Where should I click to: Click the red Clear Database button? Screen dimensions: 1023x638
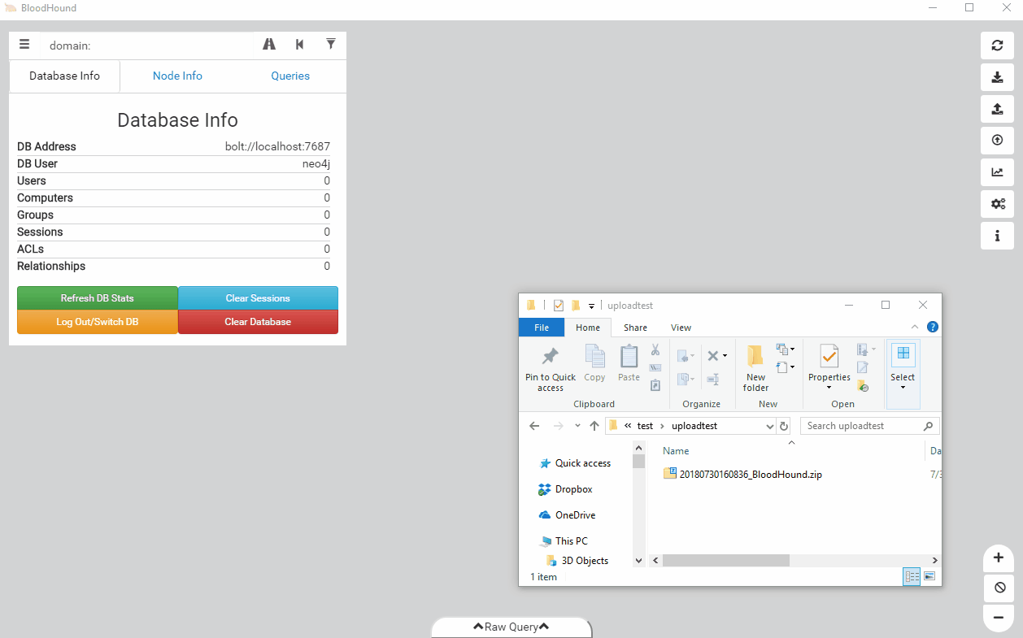pyautogui.click(x=258, y=322)
